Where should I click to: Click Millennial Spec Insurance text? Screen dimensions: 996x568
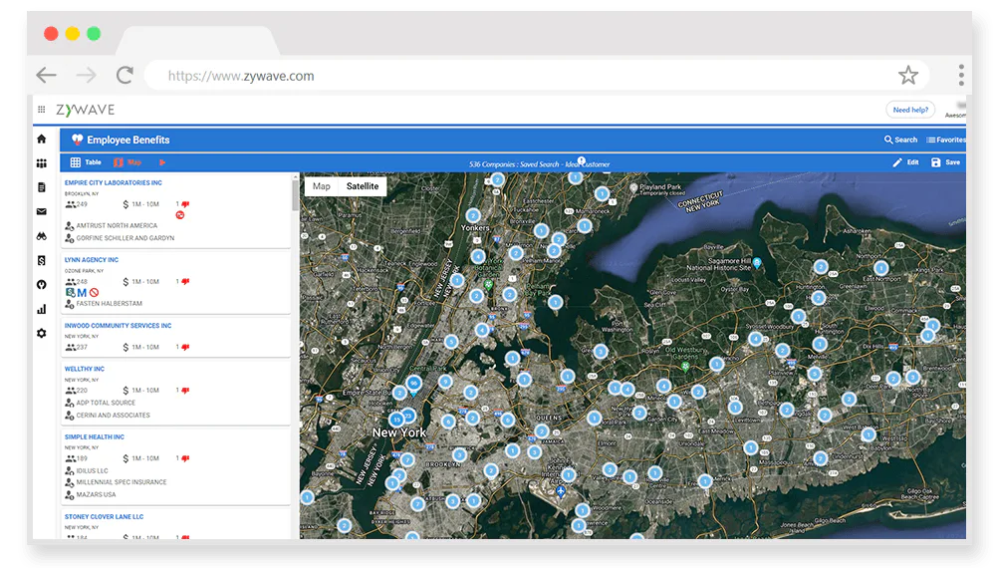click(x=122, y=482)
